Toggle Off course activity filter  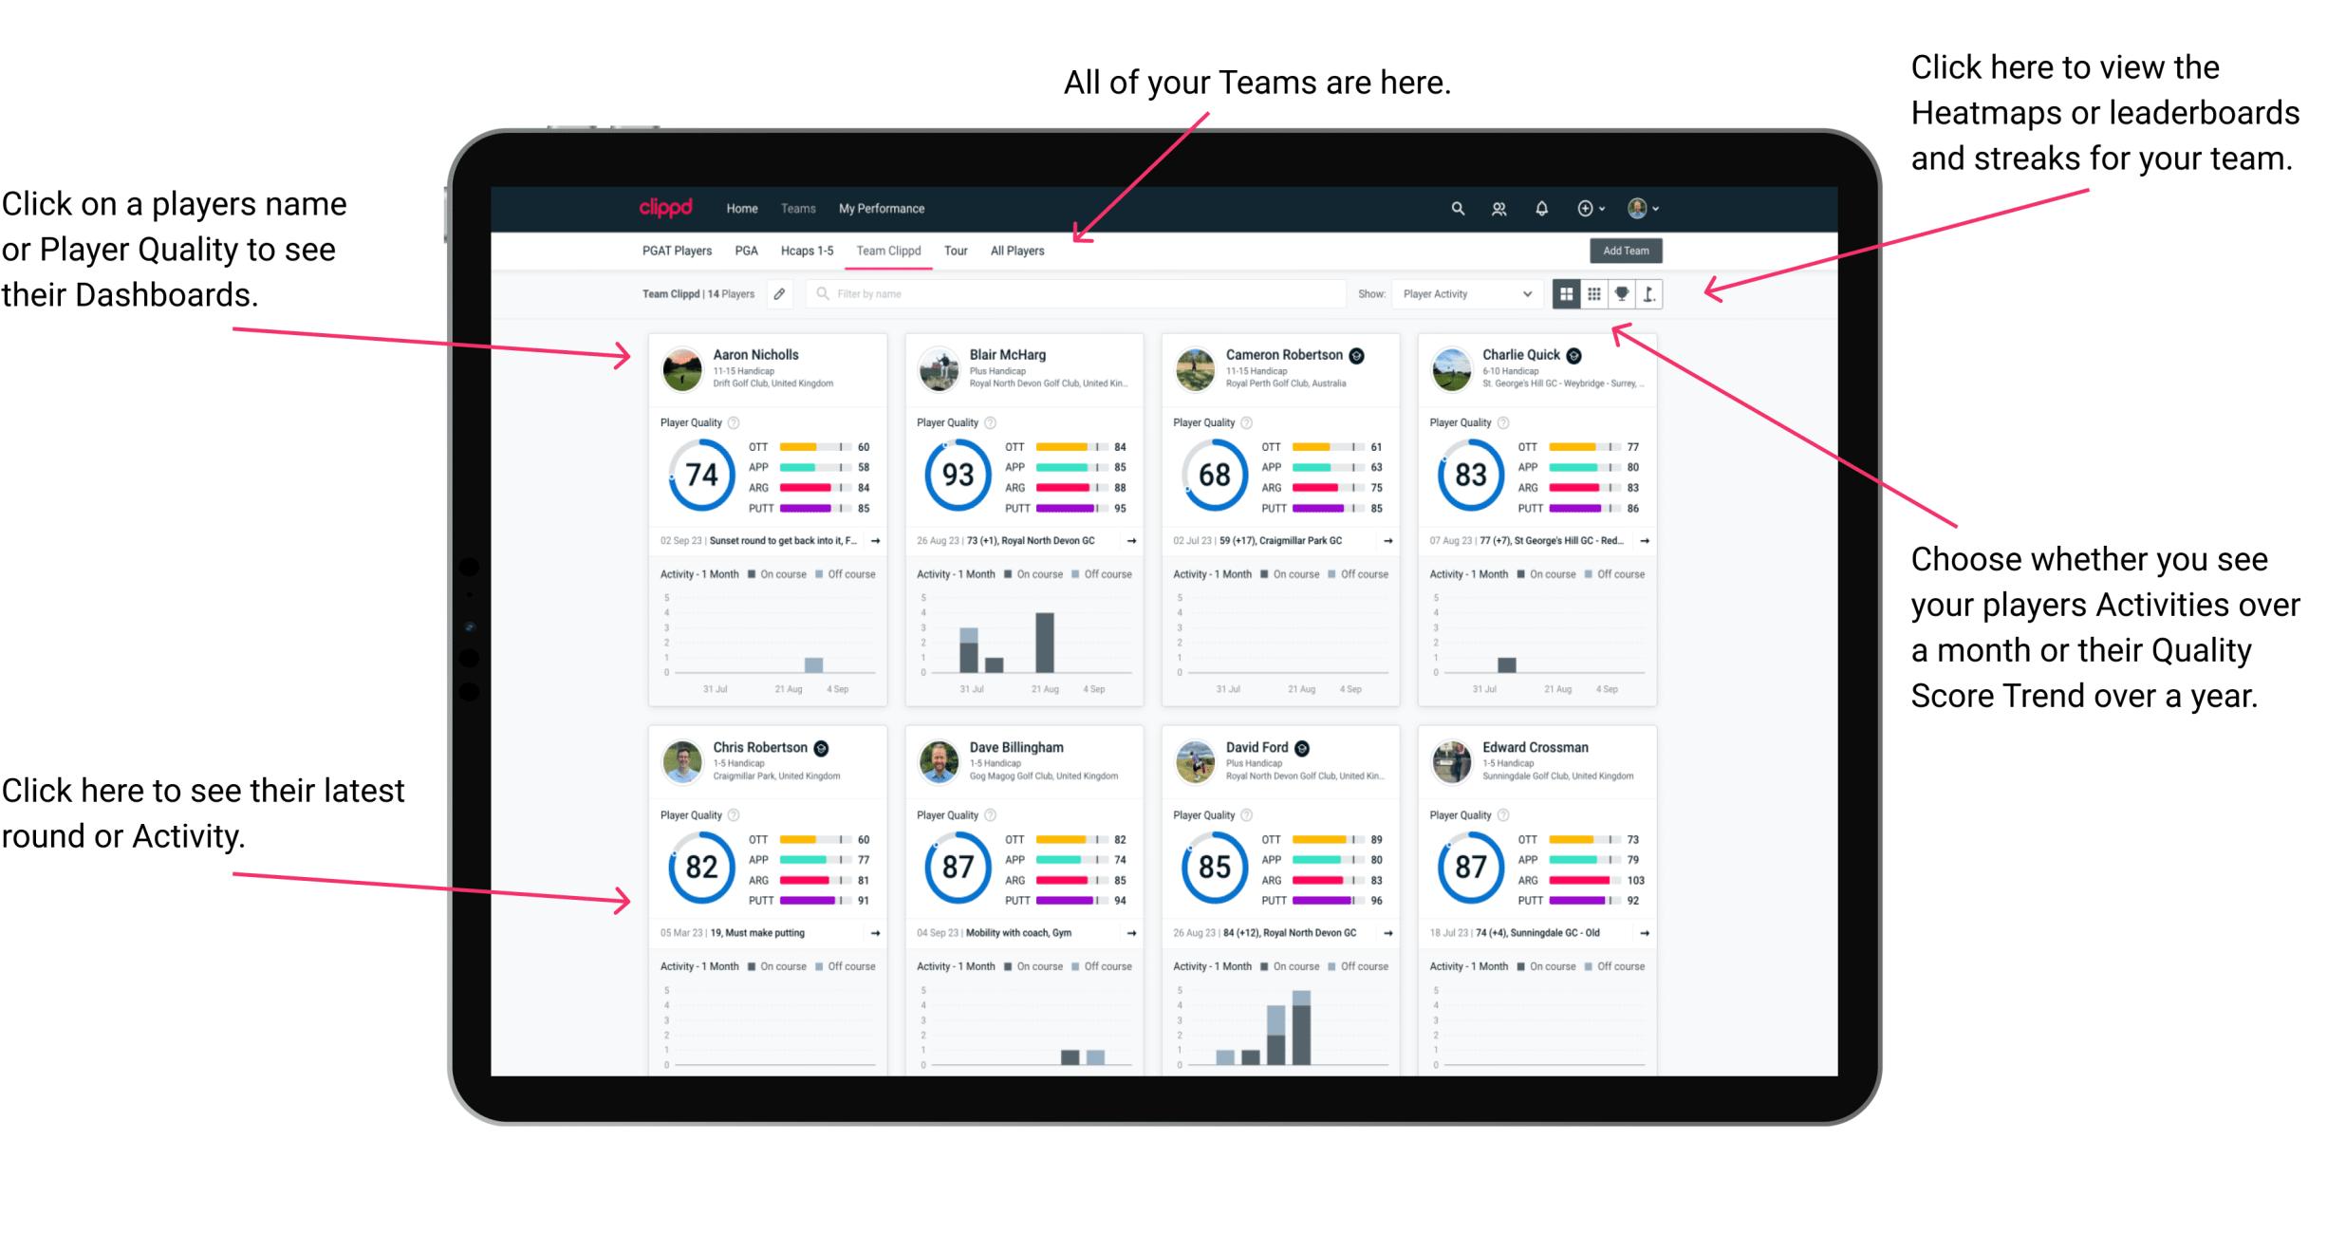[x=854, y=573]
